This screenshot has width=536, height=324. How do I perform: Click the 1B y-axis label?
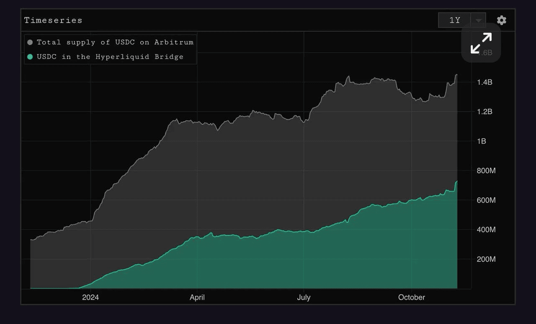(482, 141)
